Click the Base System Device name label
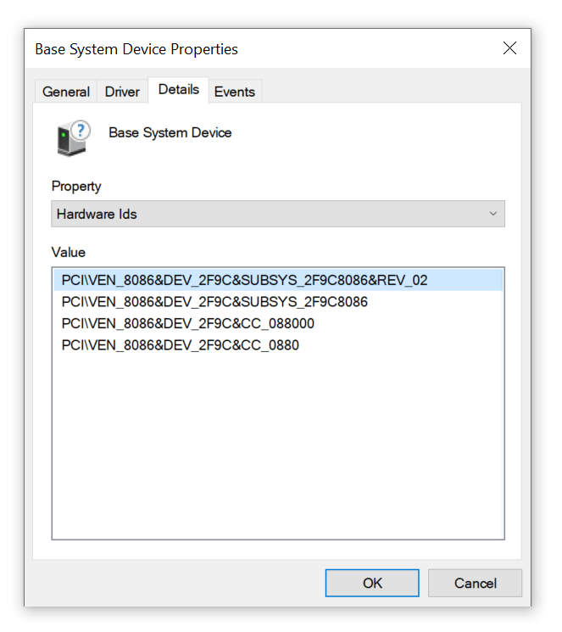 (x=170, y=133)
